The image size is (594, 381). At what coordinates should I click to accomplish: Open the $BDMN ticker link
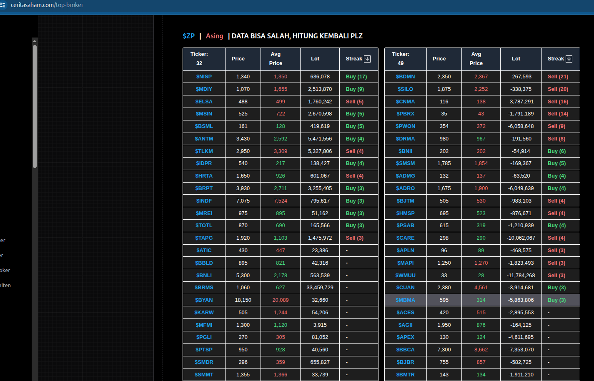(x=406, y=77)
